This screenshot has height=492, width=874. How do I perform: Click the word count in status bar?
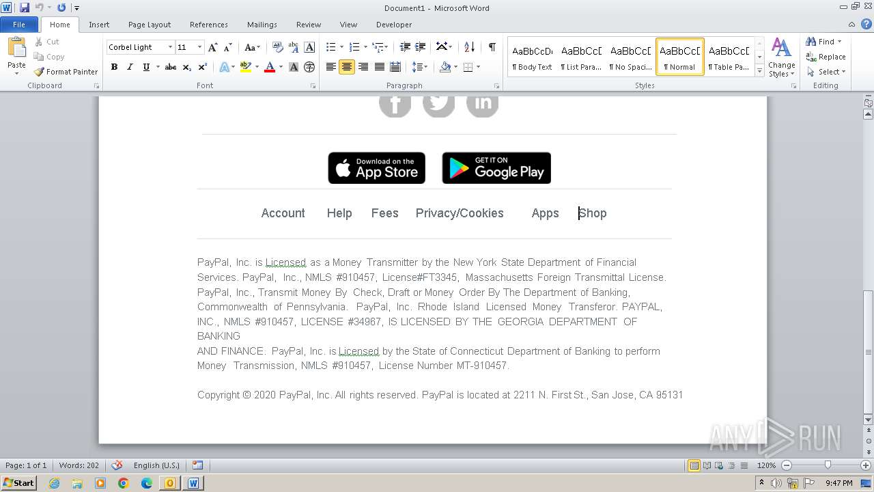coord(79,465)
